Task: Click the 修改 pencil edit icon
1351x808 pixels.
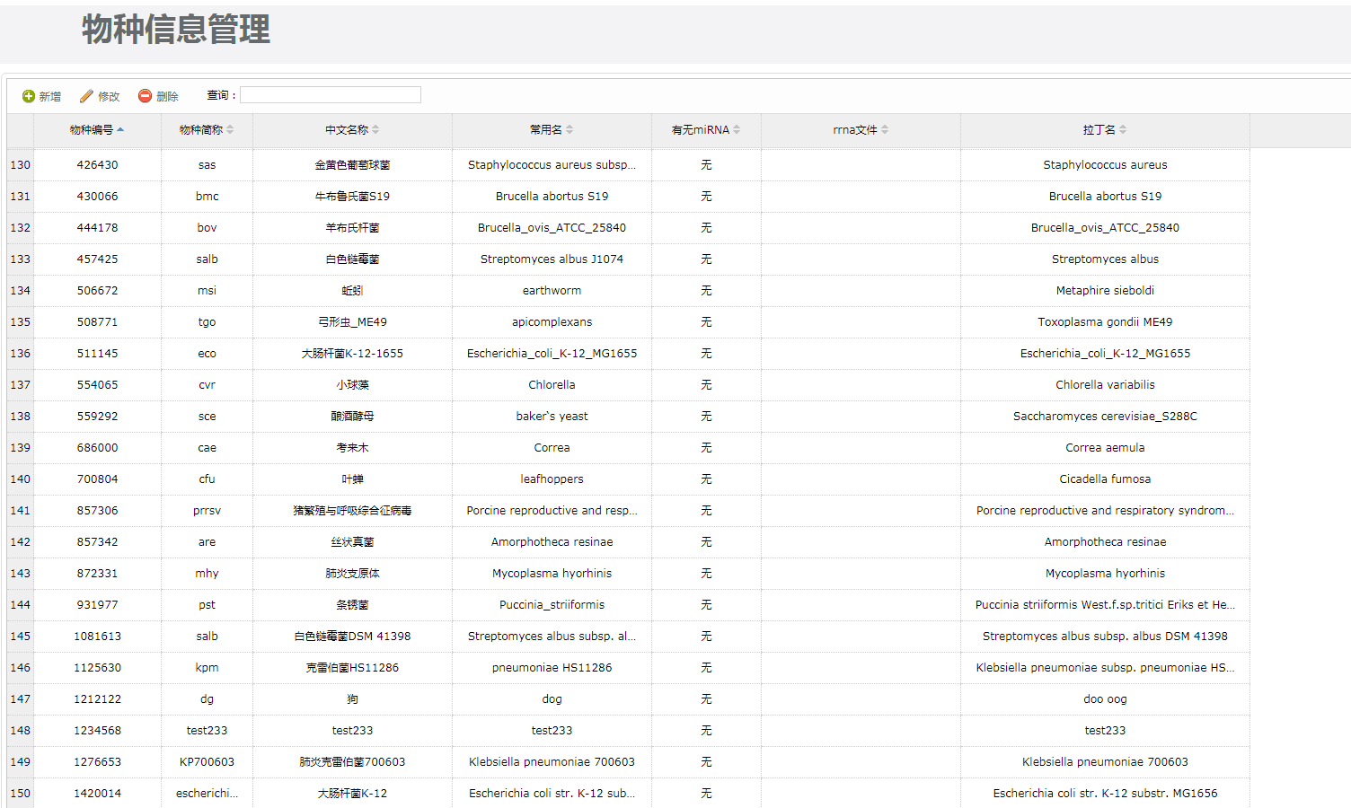Action: (86, 96)
